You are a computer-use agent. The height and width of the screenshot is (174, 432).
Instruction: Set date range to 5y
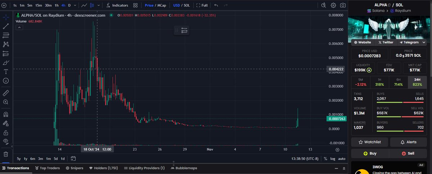click(19, 159)
